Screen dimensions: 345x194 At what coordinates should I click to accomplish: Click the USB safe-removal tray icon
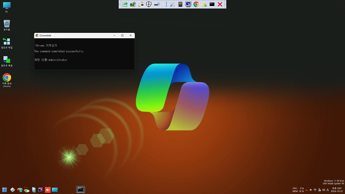[319, 190]
